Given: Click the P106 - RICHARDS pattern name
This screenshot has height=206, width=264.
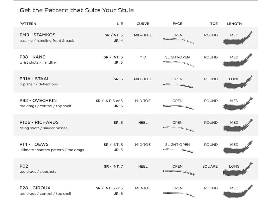Looking at the screenshot, I should [x=40, y=122].
